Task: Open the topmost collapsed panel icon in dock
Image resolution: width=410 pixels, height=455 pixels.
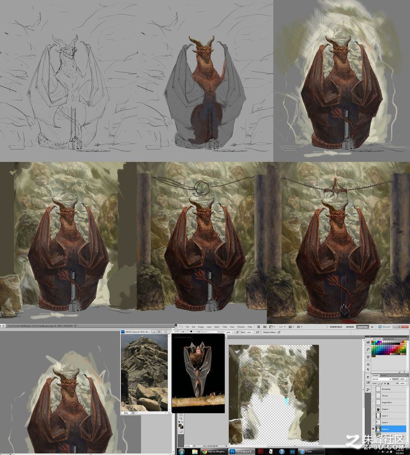Action: pos(368,342)
